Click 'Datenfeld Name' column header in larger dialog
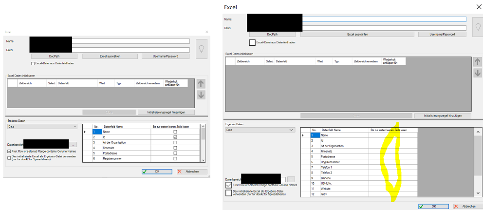The width and height of the screenshot is (483, 210). (x=344, y=130)
